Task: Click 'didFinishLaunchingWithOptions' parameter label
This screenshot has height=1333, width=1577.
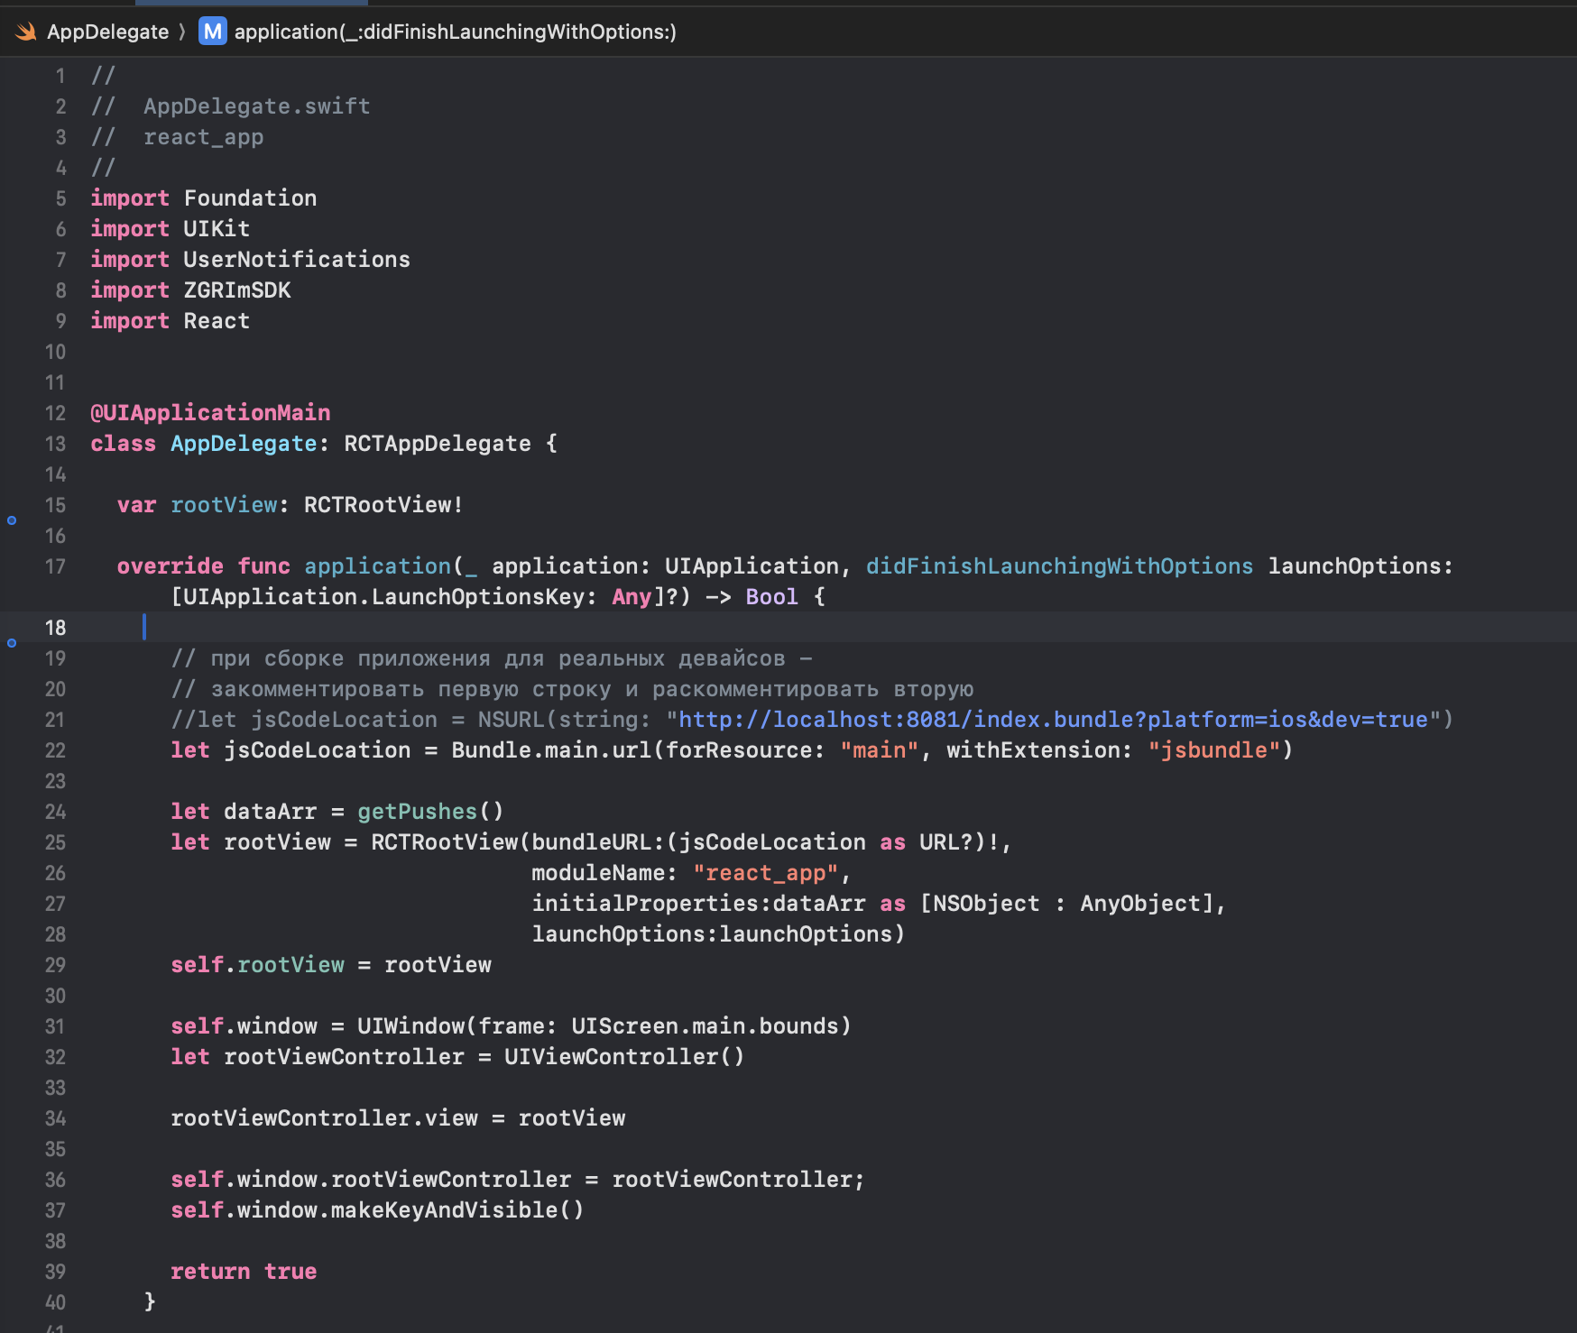Action: coord(1059,566)
